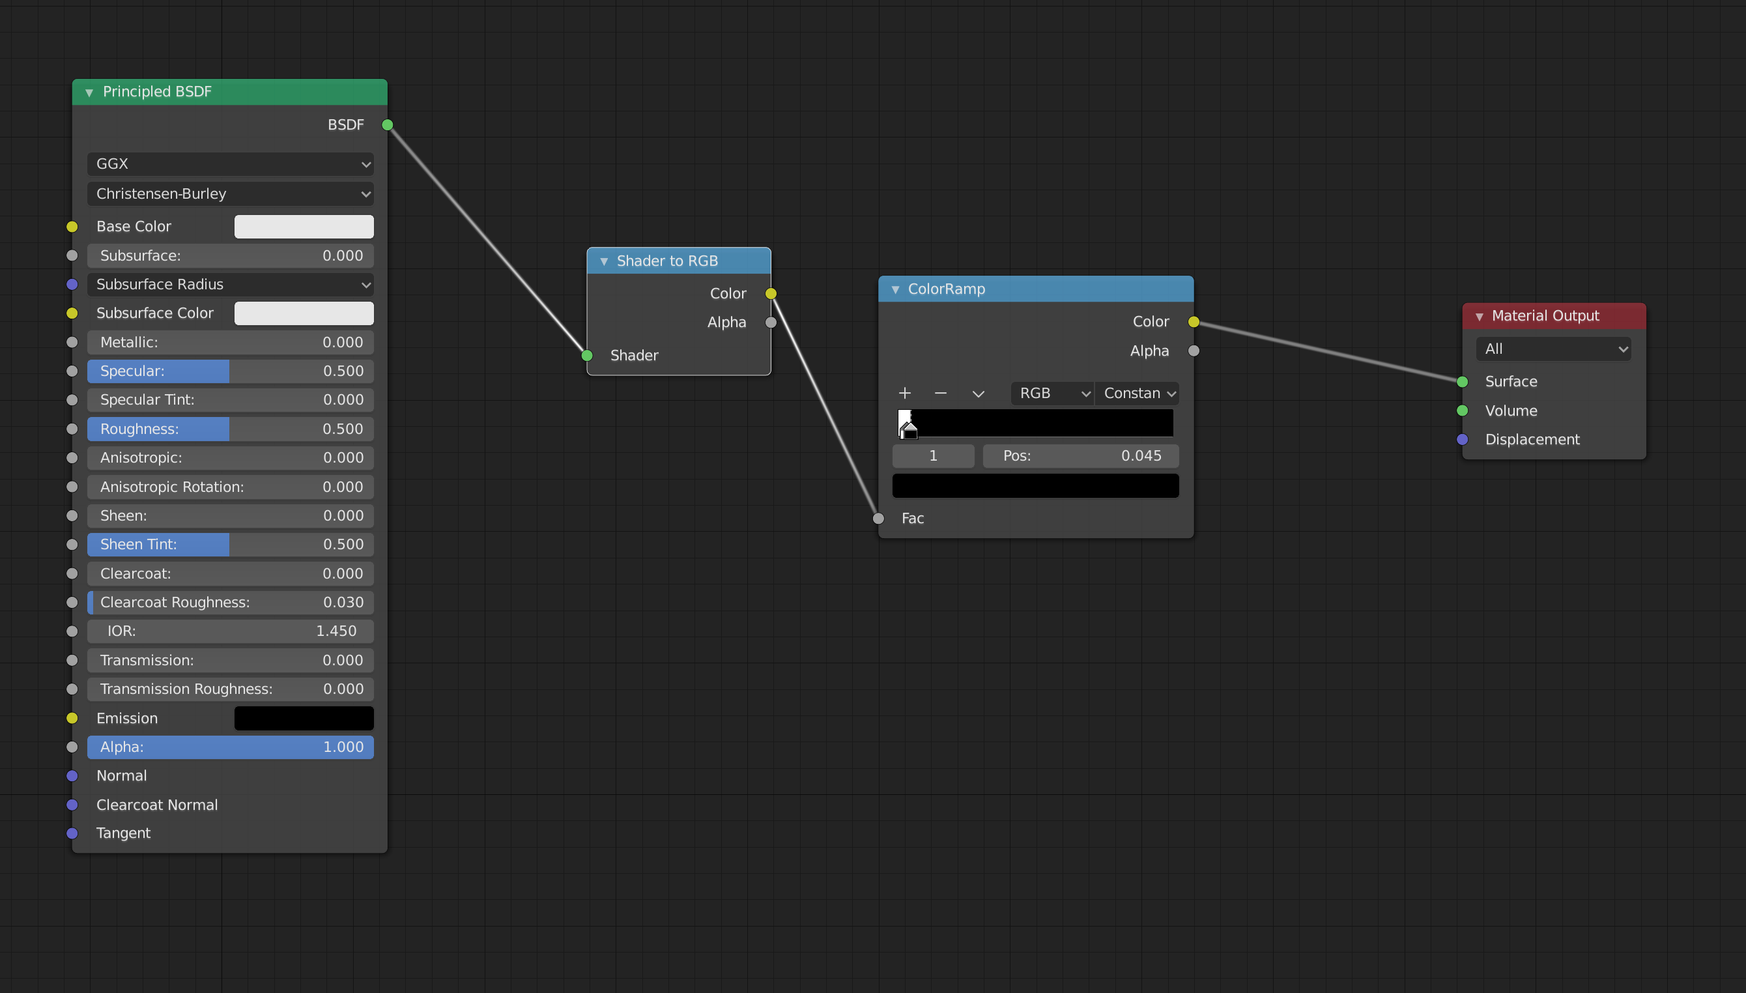Screen dimensions: 1746x993
Task: Click the Emission color swatch
Action: 304,718
